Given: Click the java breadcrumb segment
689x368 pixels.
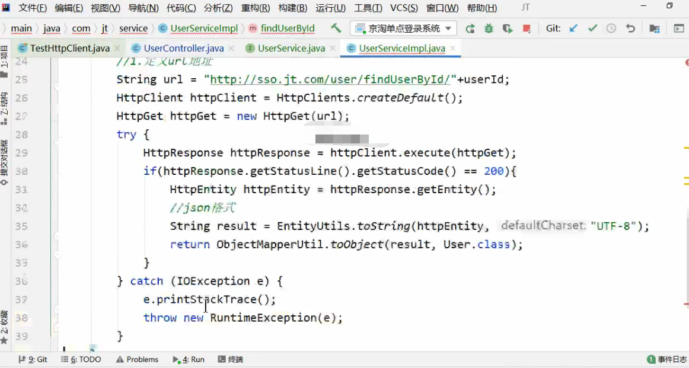Looking at the screenshot, I should point(52,28).
